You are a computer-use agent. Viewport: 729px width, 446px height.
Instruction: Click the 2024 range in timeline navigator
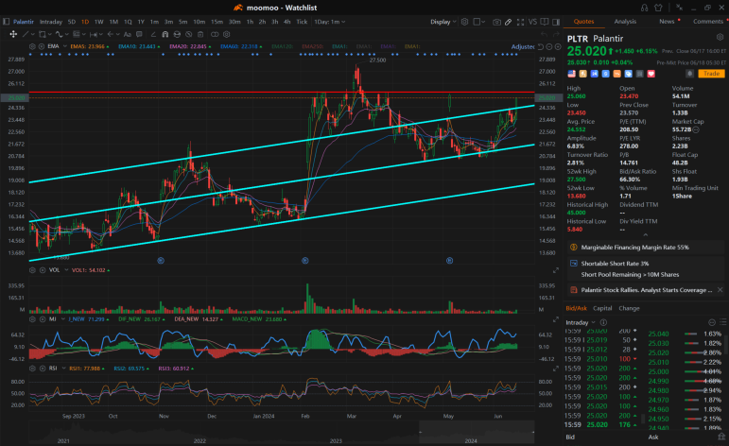pyautogui.click(x=477, y=432)
